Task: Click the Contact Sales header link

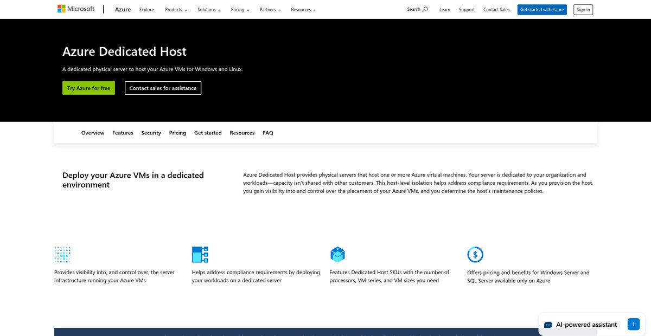Action: click(496, 10)
